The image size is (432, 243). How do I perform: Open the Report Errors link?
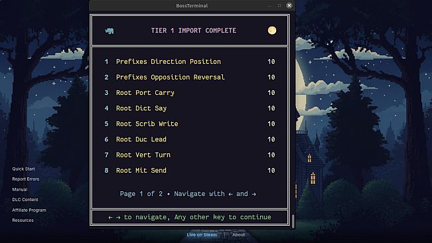26,179
